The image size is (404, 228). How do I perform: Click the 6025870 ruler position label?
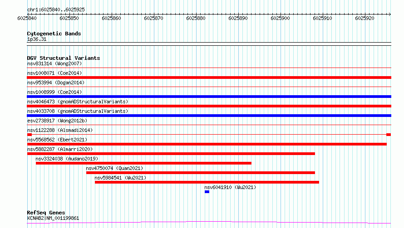[153, 18]
